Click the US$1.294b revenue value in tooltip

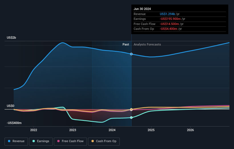coord(167,14)
